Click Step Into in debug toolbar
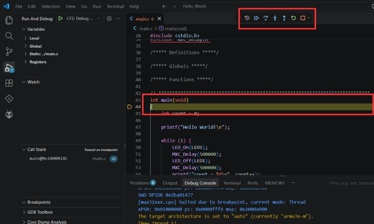Screen dimensions: 374x224 click(275, 18)
